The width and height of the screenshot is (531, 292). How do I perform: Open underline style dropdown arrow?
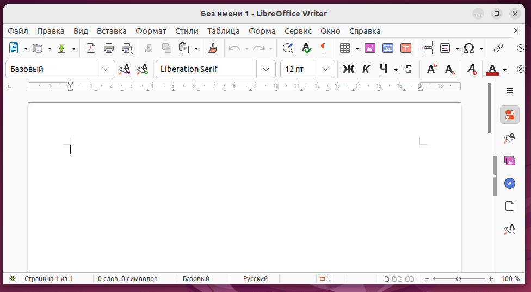click(396, 70)
